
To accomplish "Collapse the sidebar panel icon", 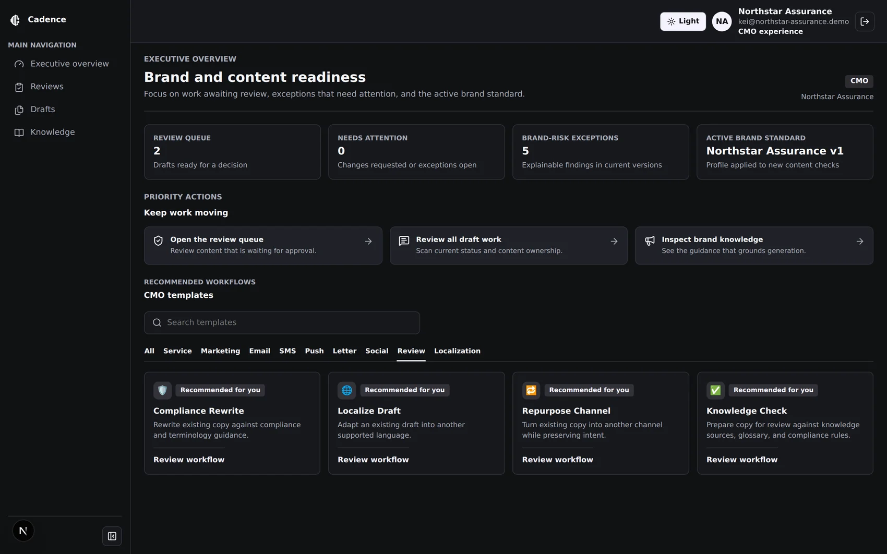I will [112, 536].
